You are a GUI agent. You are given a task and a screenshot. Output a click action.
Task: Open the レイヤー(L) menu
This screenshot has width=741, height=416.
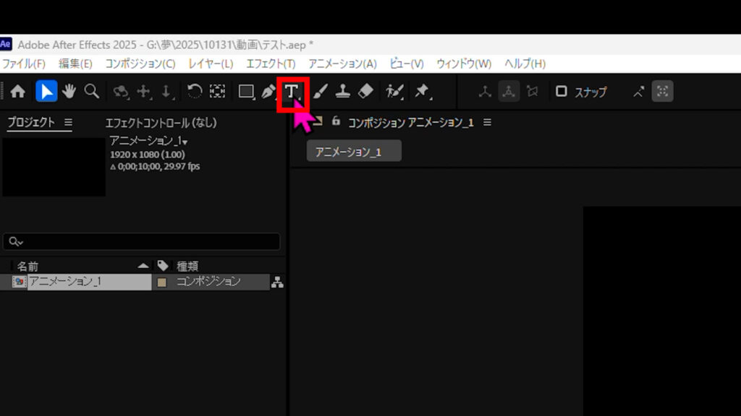(x=210, y=64)
